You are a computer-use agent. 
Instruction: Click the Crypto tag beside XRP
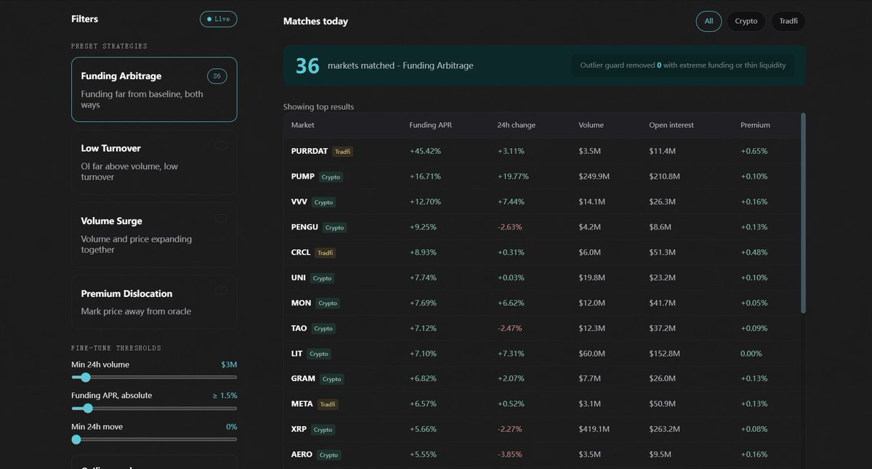[x=323, y=430]
